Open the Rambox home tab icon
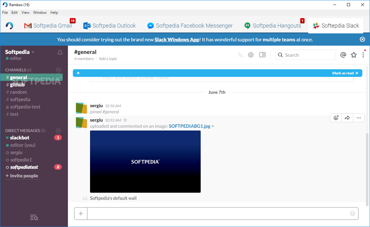The height and width of the screenshot is (227, 370). coord(10,26)
